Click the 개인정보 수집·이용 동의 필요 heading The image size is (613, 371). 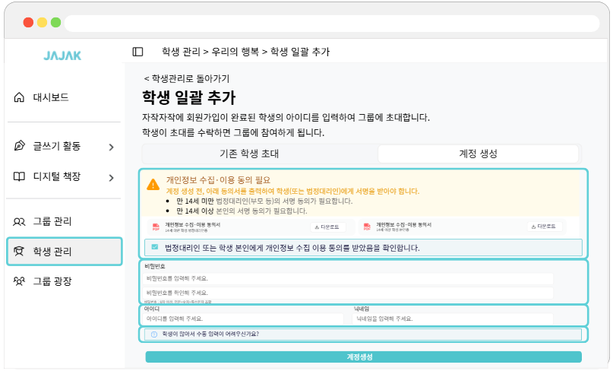[x=218, y=180]
